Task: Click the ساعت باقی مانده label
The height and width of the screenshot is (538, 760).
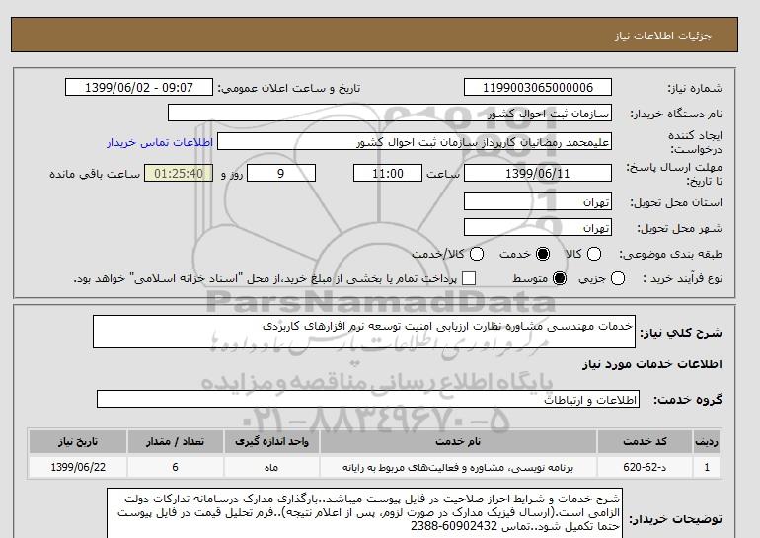Action: coord(95,174)
